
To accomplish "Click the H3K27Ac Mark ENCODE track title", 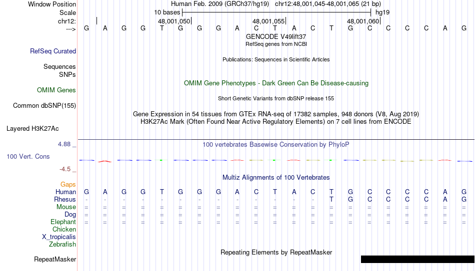I will point(276,122).
